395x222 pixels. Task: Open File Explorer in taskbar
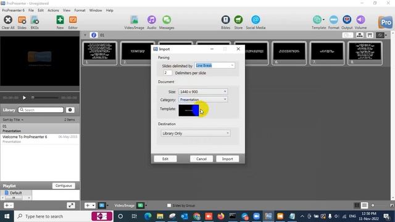coord(160,216)
